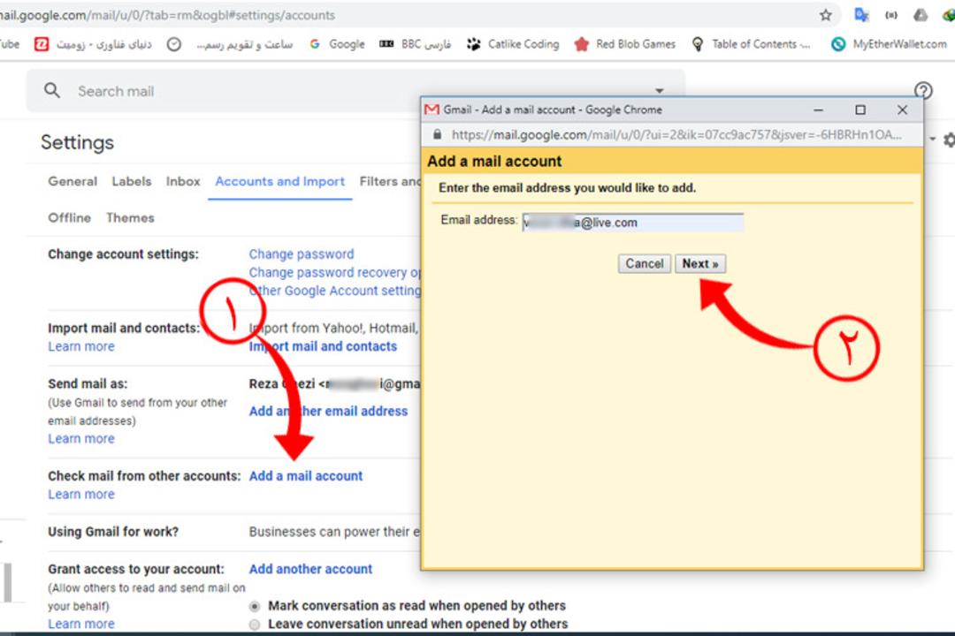This screenshot has height=636, width=955.
Task: Click the Next button in popup
Action: (700, 263)
